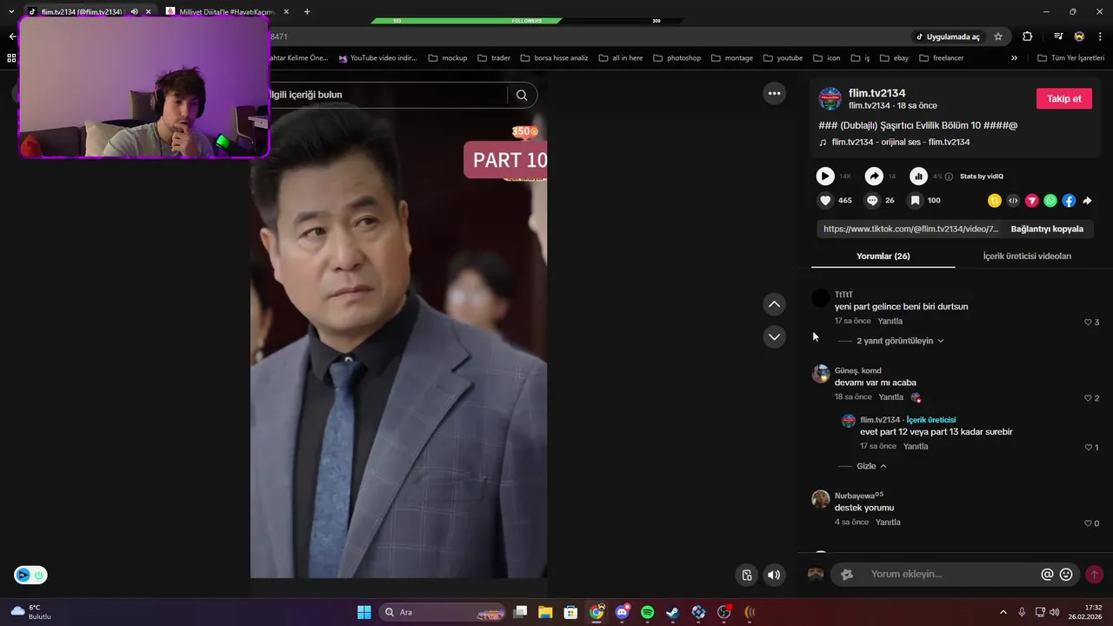This screenshot has height=626, width=1113.
Task: Open the borsa hisse analiz bookmarks folder
Action: click(554, 58)
